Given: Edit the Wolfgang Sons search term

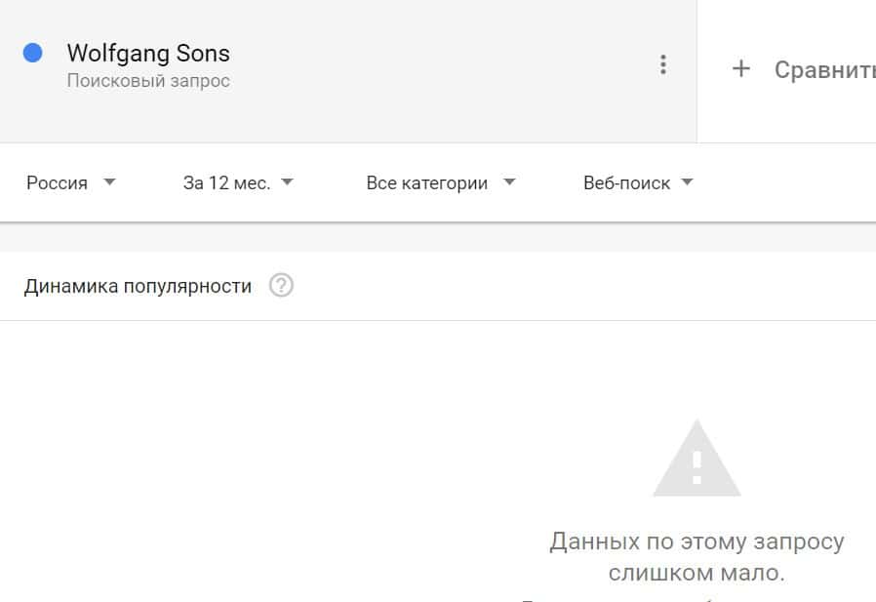Looking at the screenshot, I should 148,54.
